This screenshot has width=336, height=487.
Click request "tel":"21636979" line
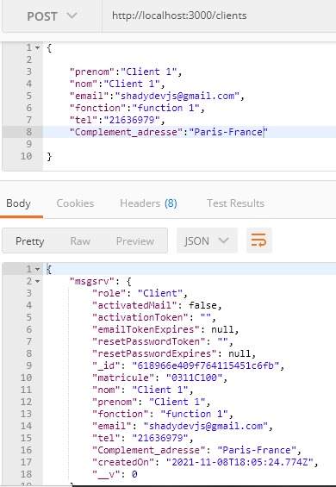point(117,120)
